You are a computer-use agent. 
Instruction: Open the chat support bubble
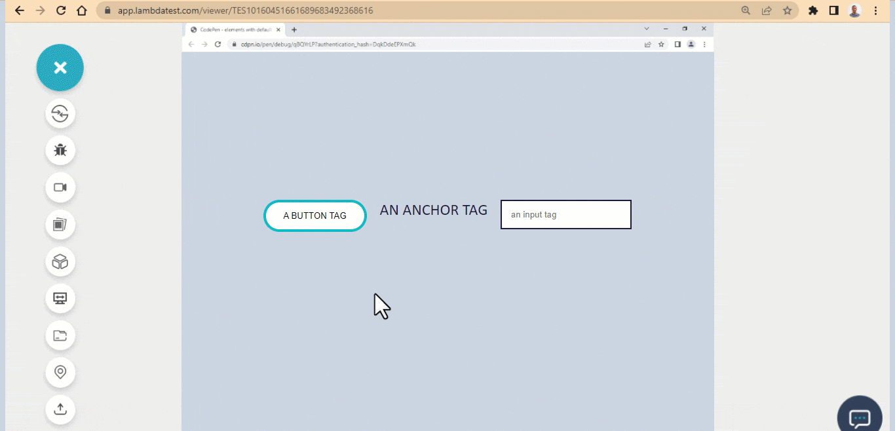(x=860, y=417)
